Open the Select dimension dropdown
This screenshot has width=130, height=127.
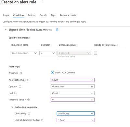(24, 53)
